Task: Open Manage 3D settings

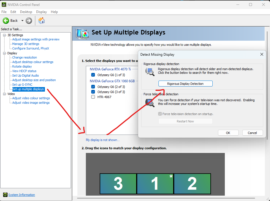Action: click(x=26, y=44)
